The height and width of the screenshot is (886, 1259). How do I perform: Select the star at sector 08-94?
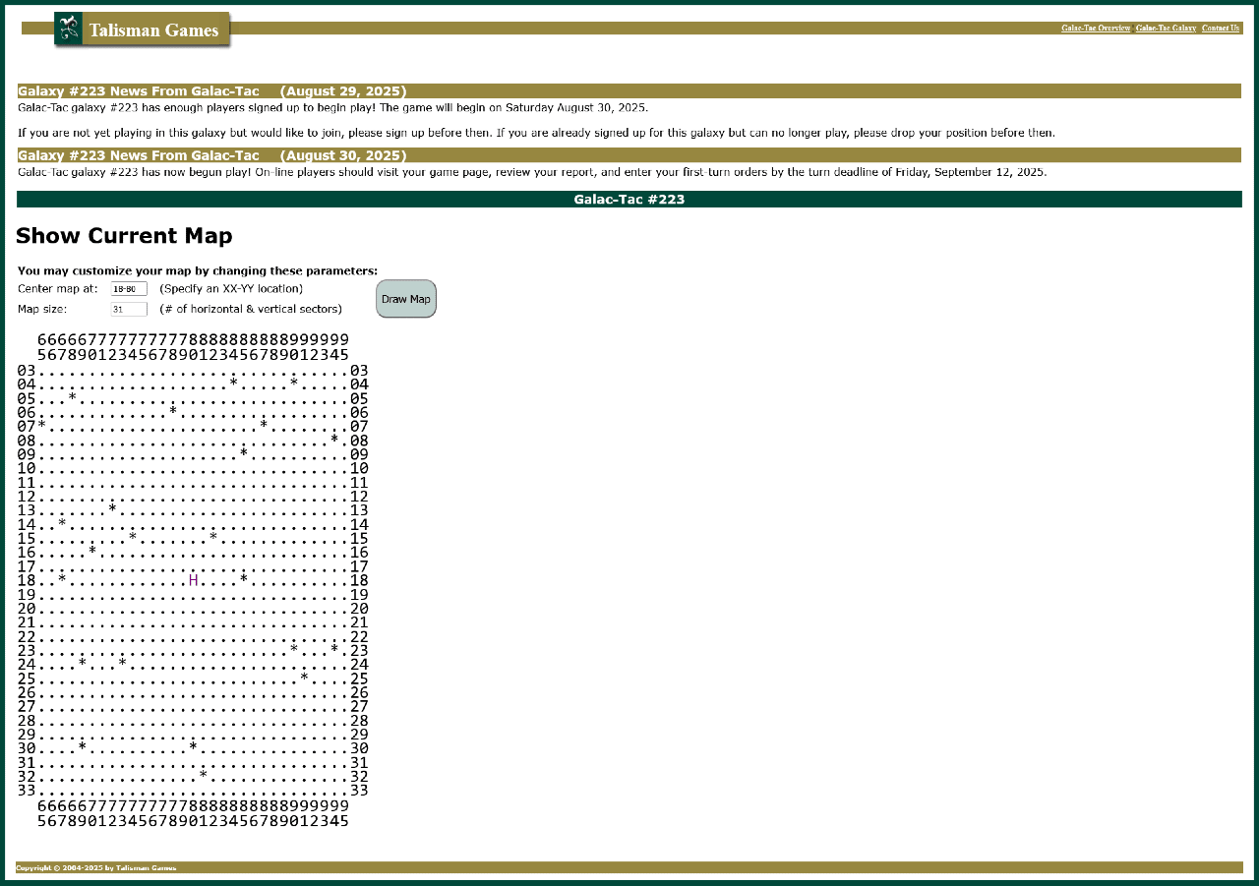coord(334,442)
